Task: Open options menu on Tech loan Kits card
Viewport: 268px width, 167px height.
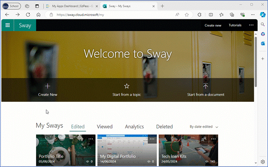Action: tap(213, 139)
